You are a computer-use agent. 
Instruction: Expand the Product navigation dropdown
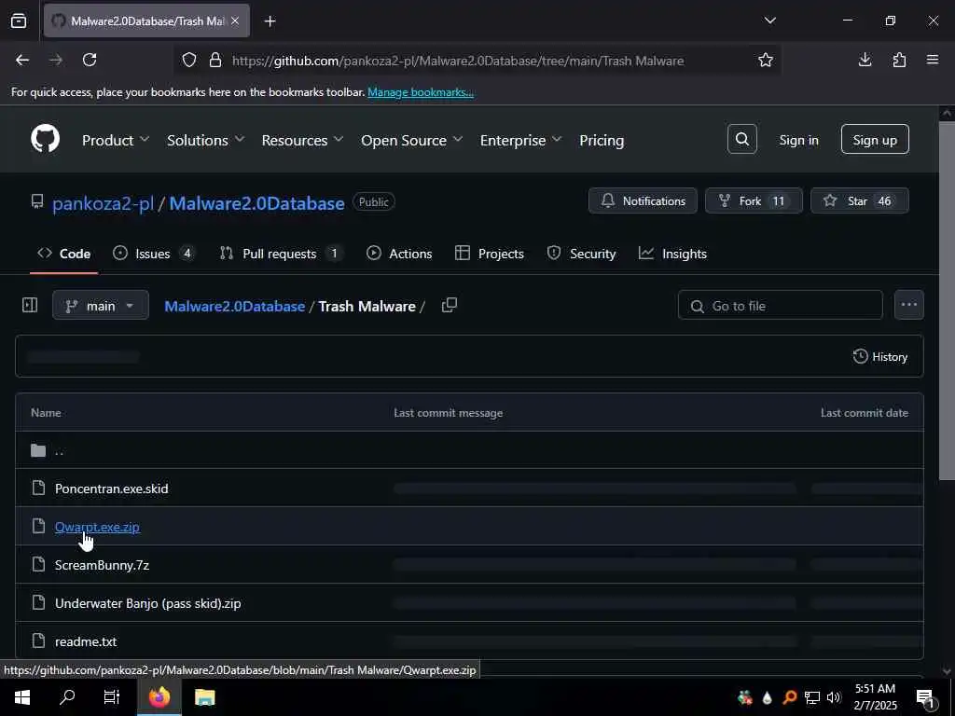click(x=116, y=140)
